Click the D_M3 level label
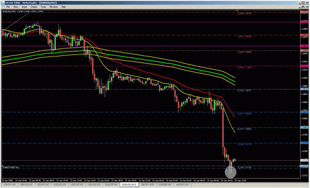Screen dimensions: 310x188 (245, 52)
